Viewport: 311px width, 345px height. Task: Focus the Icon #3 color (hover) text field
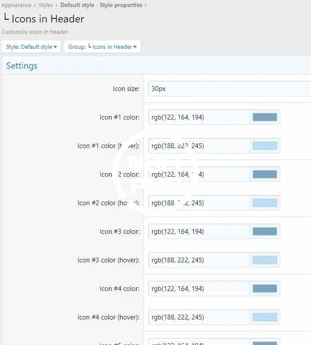199,260
